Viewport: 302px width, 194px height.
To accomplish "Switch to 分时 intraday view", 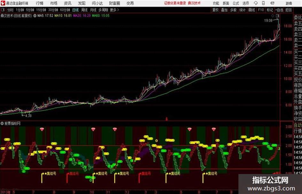I will 10,10.
